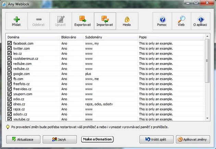
Task: Click the list scrollbar up arrow
Action: click(x=207, y=36)
